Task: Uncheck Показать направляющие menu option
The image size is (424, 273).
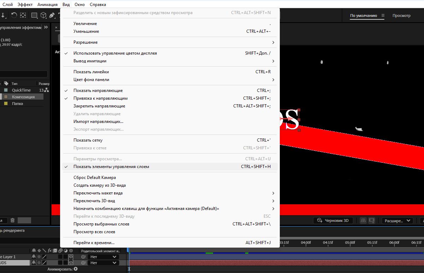Action: pyautogui.click(x=170, y=91)
